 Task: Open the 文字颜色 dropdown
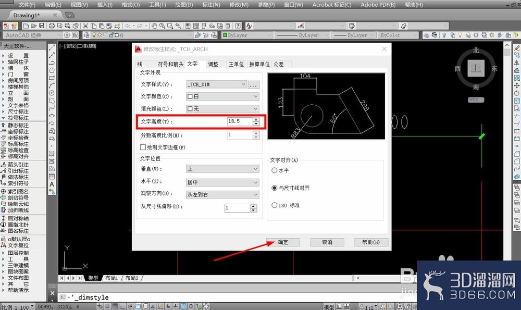pyautogui.click(x=222, y=96)
